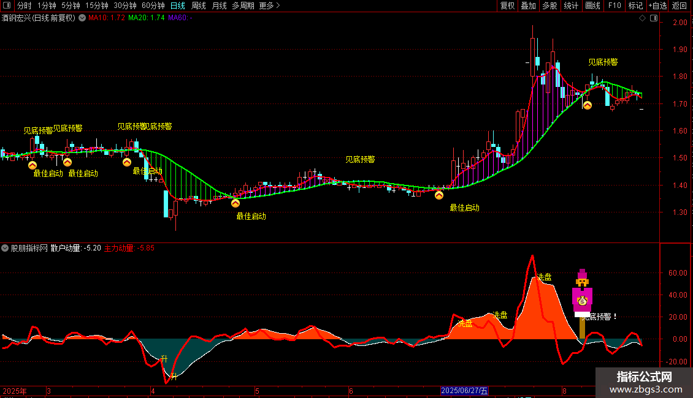Click the 2.00 price axis label
Screen dimensions: 693x398
(x=680, y=23)
